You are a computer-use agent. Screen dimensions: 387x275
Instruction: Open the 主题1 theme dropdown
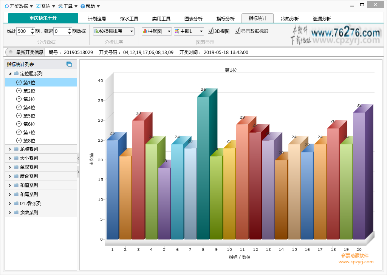pyautogui.click(x=201, y=31)
